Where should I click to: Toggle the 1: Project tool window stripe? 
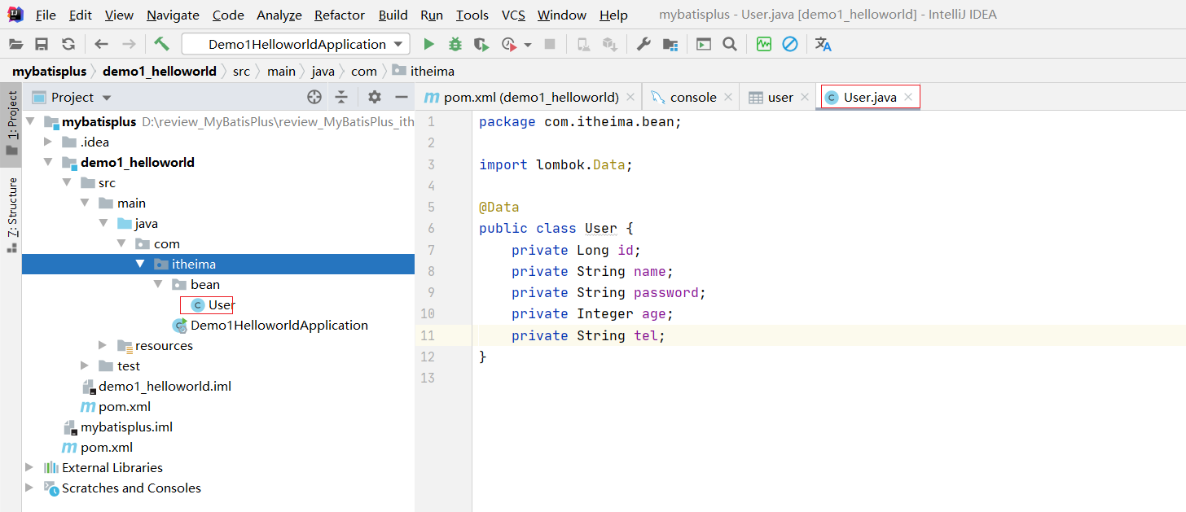click(11, 122)
